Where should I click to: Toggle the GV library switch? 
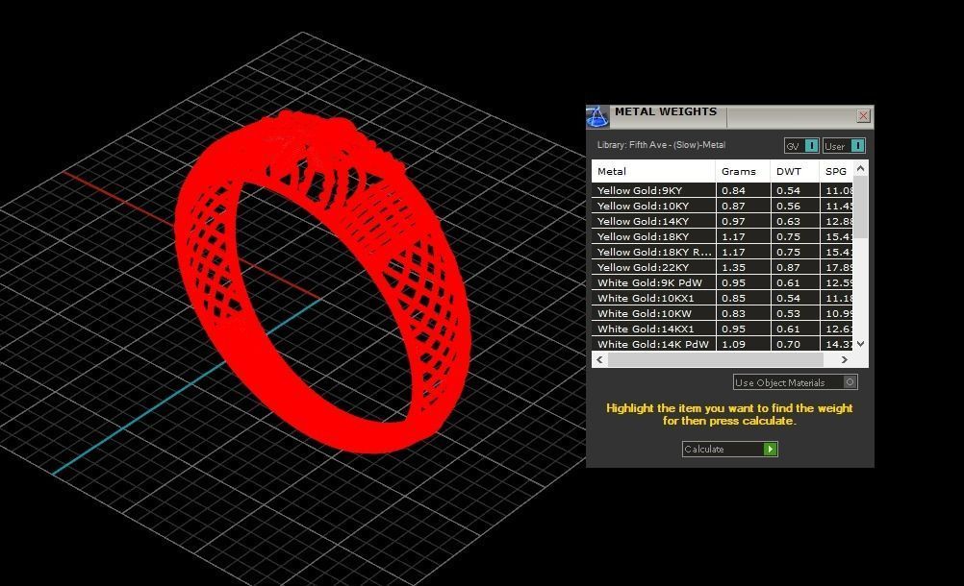click(x=801, y=146)
